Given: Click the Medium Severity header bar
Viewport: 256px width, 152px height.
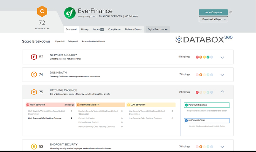Looking at the screenshot, I should pos(101,105).
